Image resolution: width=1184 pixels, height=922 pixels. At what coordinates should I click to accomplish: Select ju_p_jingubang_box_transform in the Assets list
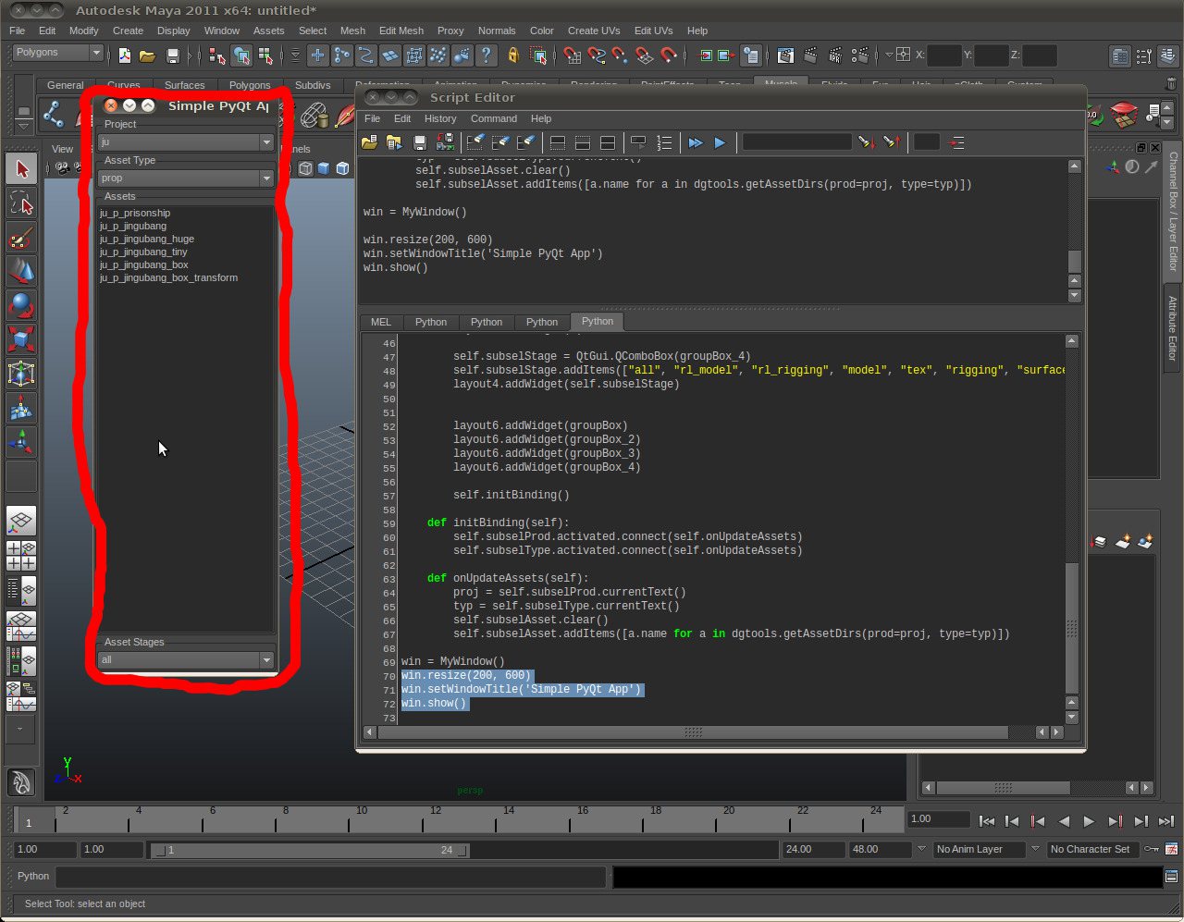pos(168,277)
